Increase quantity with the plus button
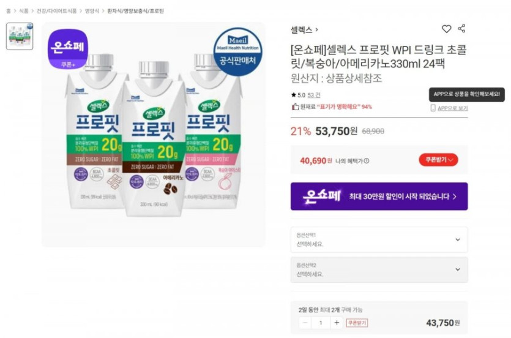Image resolution: width=511 pixels, height=338 pixels. (x=336, y=323)
